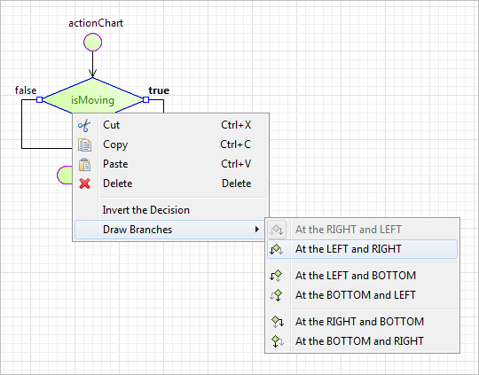Expand the Draw Branches submenu arrow
This screenshot has width=479, height=375.
click(x=257, y=230)
